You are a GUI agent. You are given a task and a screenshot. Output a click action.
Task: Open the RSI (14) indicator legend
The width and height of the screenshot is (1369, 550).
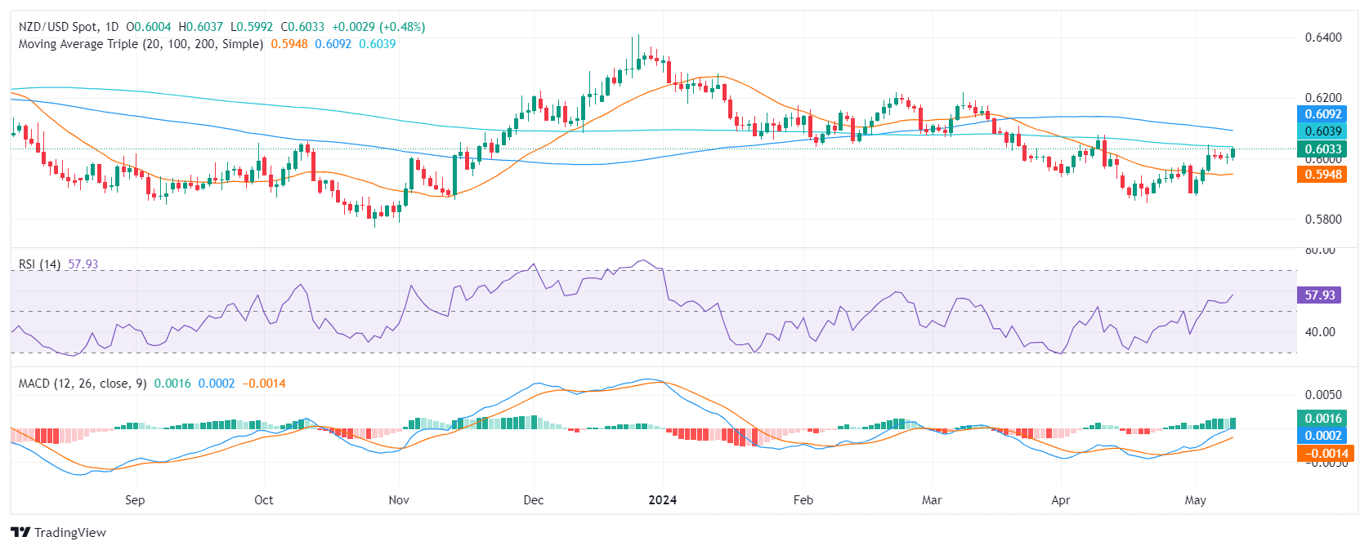tap(39, 264)
